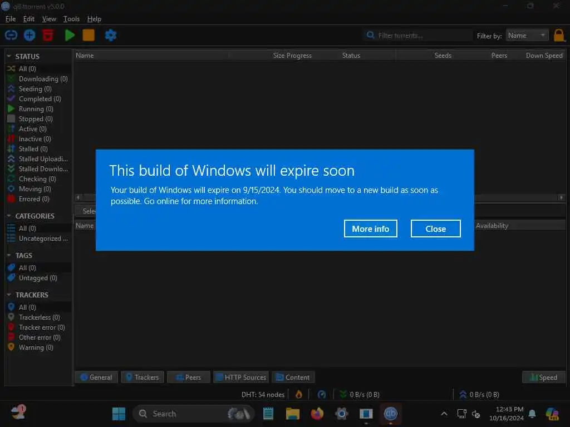Select the Stalled Uploading status filter
Image resolution: width=570 pixels, height=427 pixels.
[x=38, y=158]
